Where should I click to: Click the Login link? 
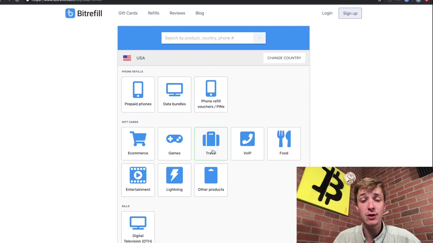coord(327,13)
